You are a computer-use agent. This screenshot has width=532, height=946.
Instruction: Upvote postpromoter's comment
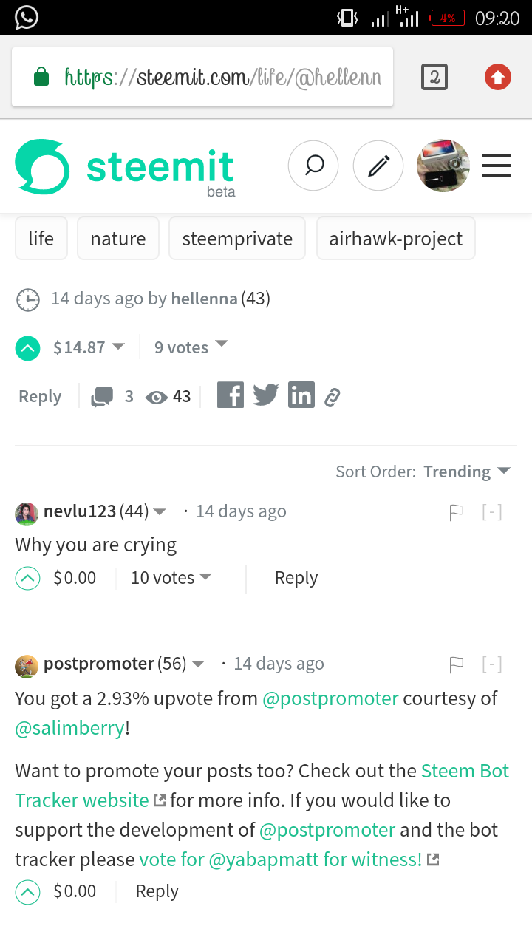pos(27,891)
